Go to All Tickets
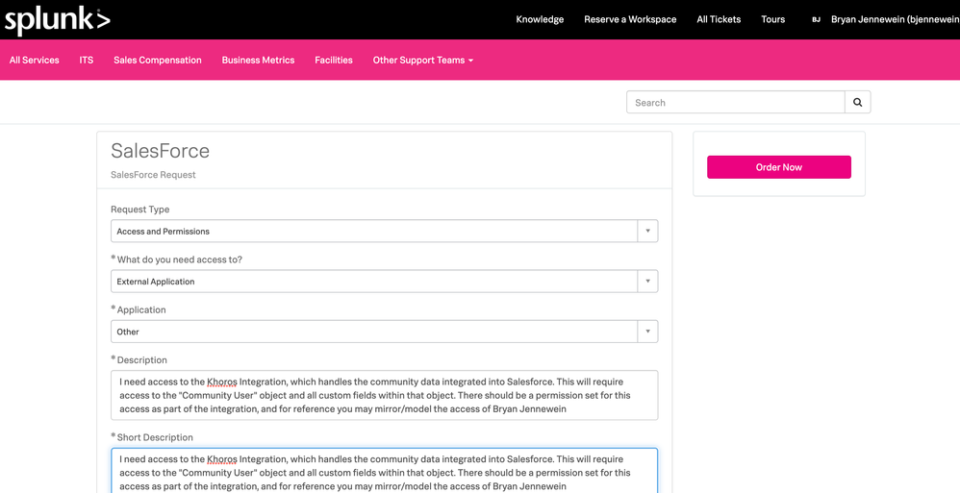This screenshot has width=960, height=493. coord(719,19)
